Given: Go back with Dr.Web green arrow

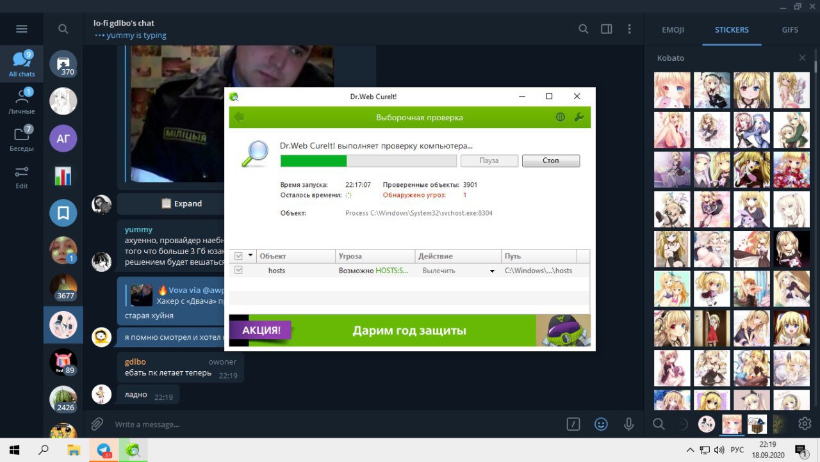Looking at the screenshot, I should pos(239,117).
